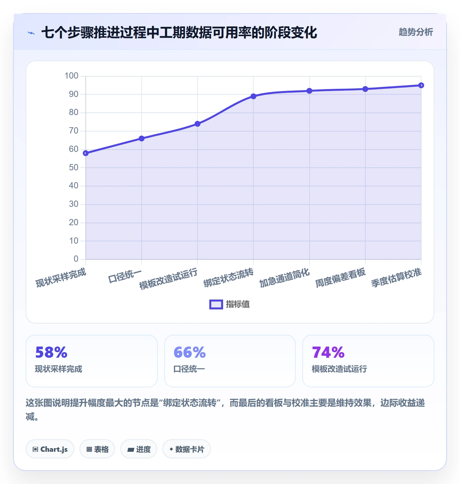Click the chart point above 模板改造试运行
460x484 pixels.
[197, 124]
